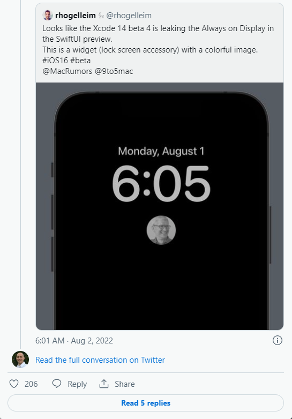Click the Share upload arrow icon
Viewport: 292px width, 419px height.
(103, 384)
